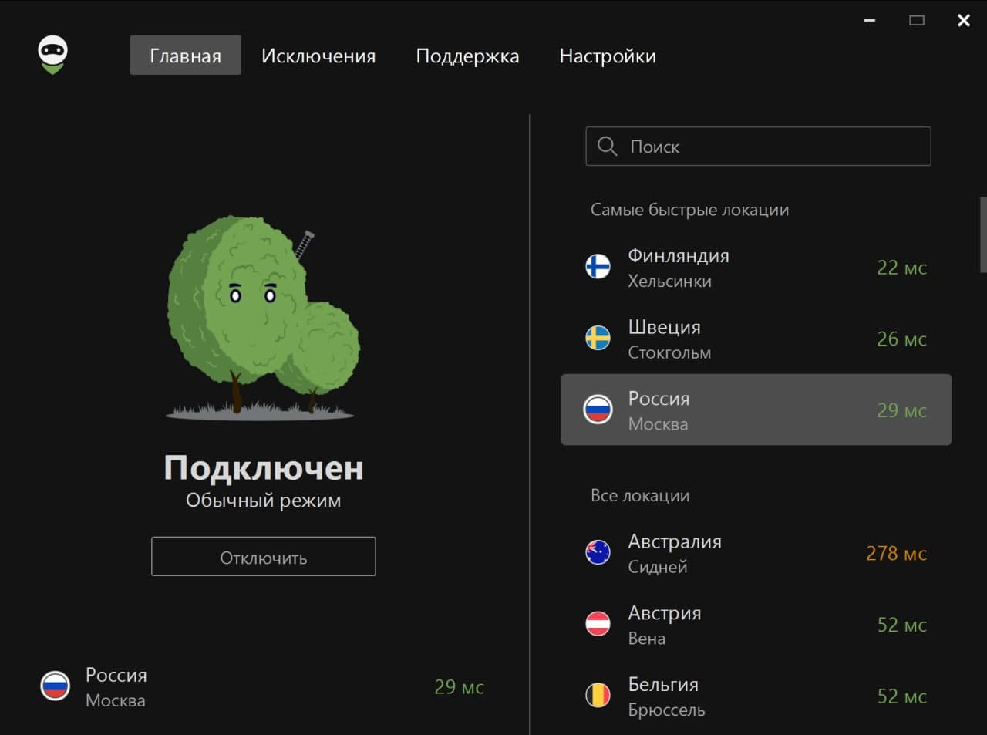Select the Belgium flag icon

pos(598,695)
